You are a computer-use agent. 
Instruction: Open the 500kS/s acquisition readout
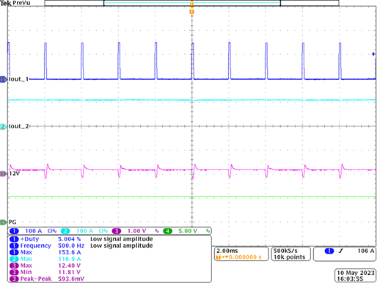tap(290, 254)
